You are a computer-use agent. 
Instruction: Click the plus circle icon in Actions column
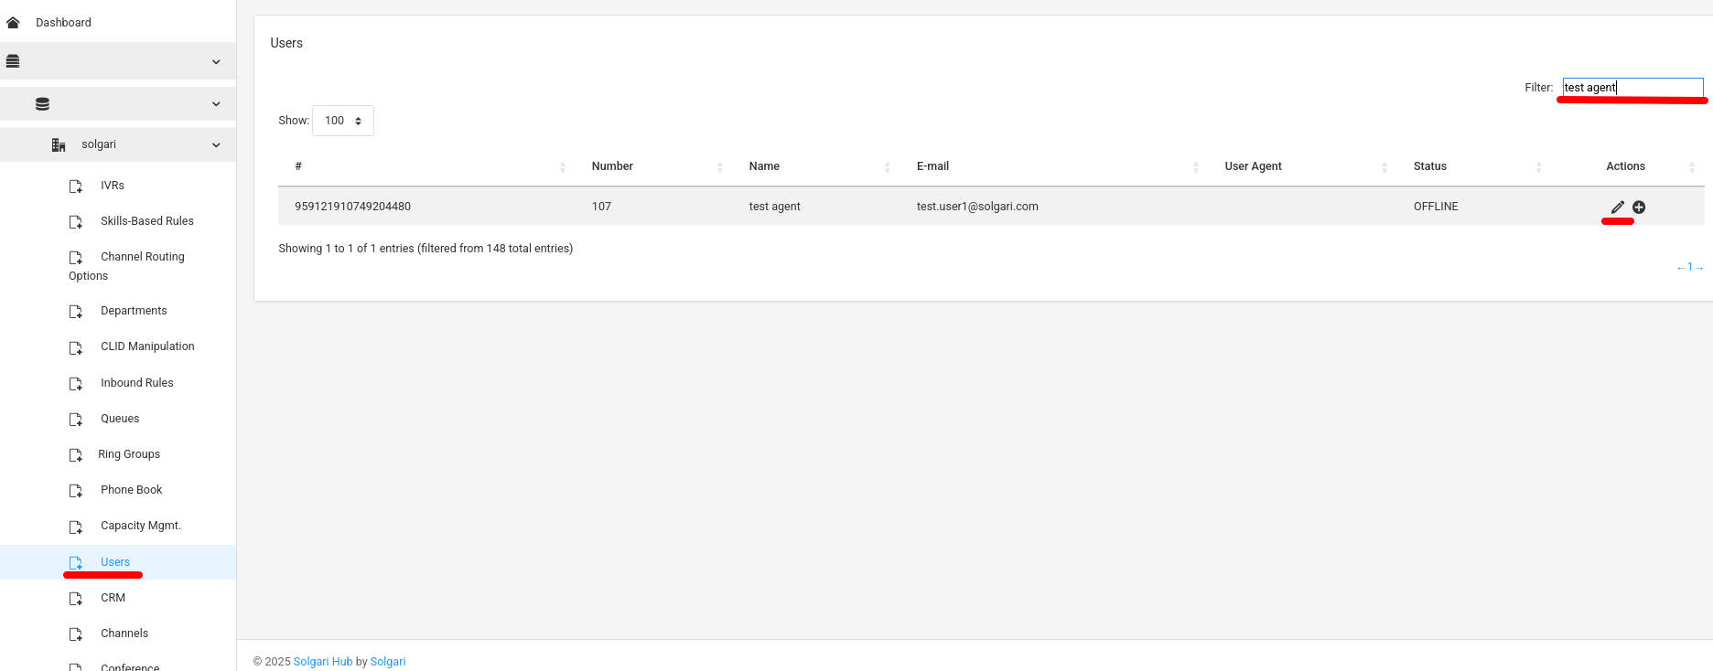click(1639, 208)
